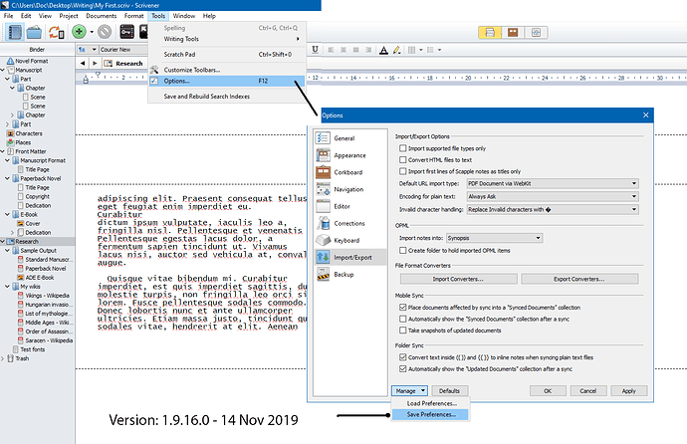Open Encoding for plain text dropdown

(x=553, y=196)
